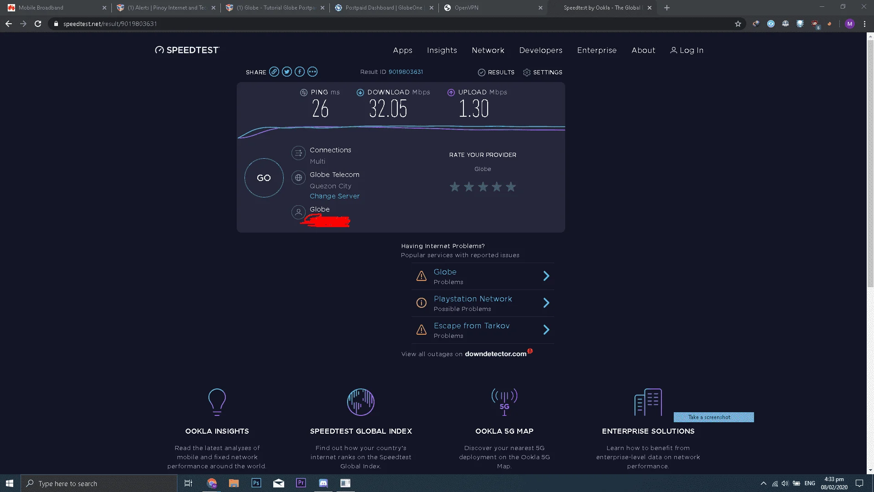Expand Playstation Network row chevron
The height and width of the screenshot is (492, 874).
point(546,303)
